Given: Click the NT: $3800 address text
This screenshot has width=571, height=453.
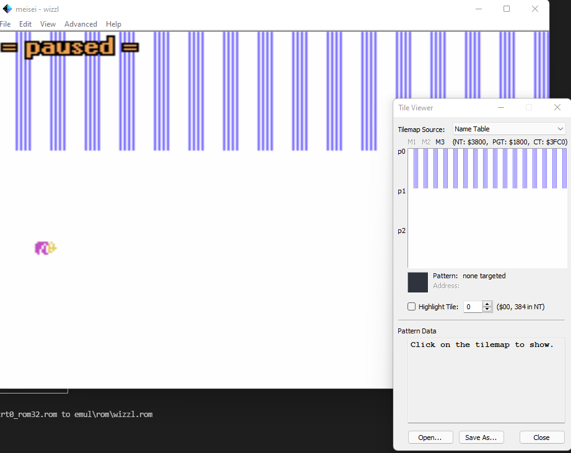Looking at the screenshot, I should (x=470, y=142).
